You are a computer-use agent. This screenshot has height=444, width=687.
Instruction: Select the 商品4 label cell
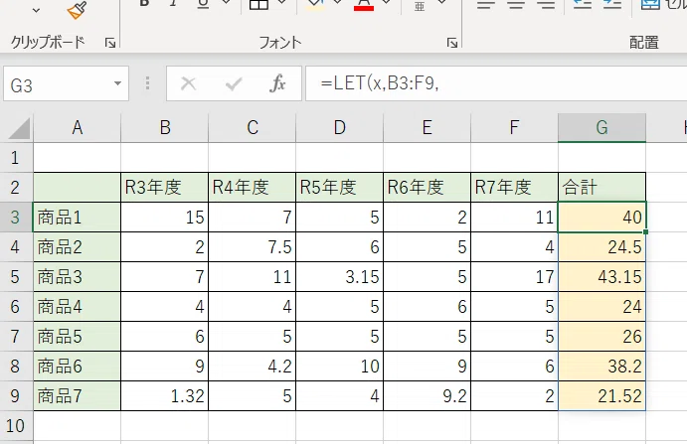click(78, 307)
